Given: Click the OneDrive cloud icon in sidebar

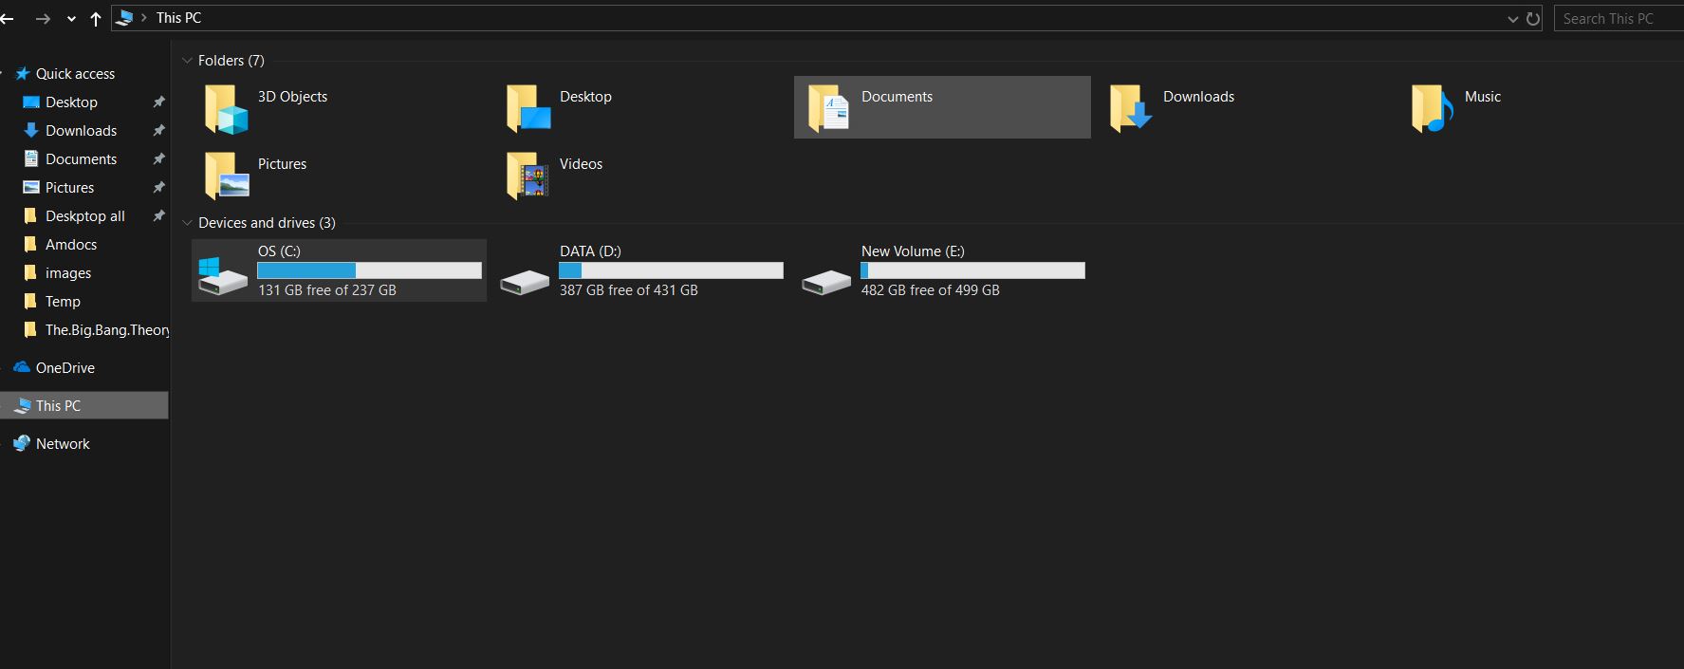Looking at the screenshot, I should tap(22, 367).
